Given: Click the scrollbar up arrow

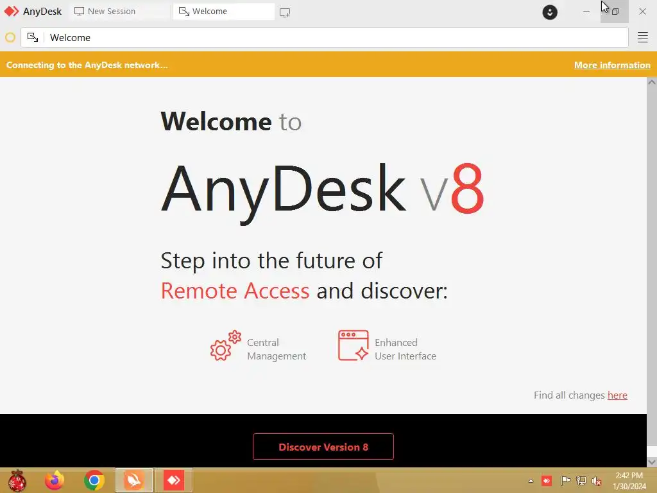Looking at the screenshot, I should 652,82.
